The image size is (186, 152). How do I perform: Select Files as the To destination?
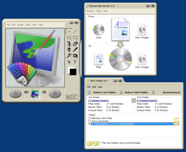point(98,61)
